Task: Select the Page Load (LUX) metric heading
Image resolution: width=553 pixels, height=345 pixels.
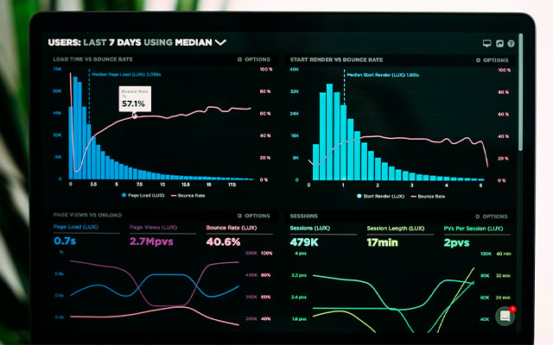Action: point(76,227)
